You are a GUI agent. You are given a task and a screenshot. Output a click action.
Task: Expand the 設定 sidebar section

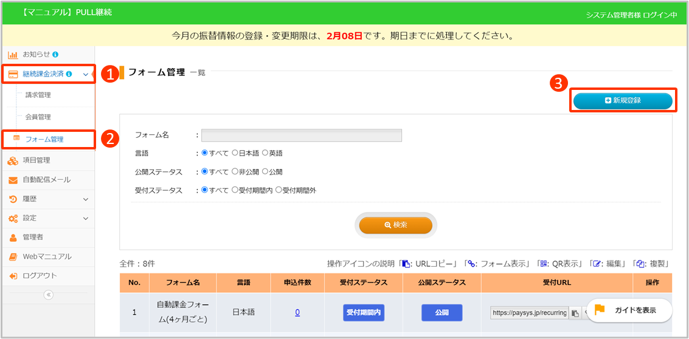[86, 218]
